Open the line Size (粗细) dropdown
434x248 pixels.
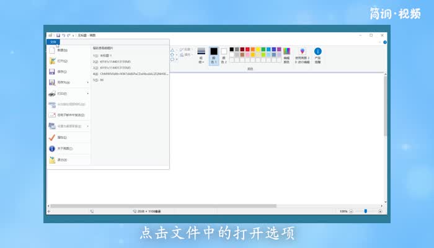click(x=201, y=55)
